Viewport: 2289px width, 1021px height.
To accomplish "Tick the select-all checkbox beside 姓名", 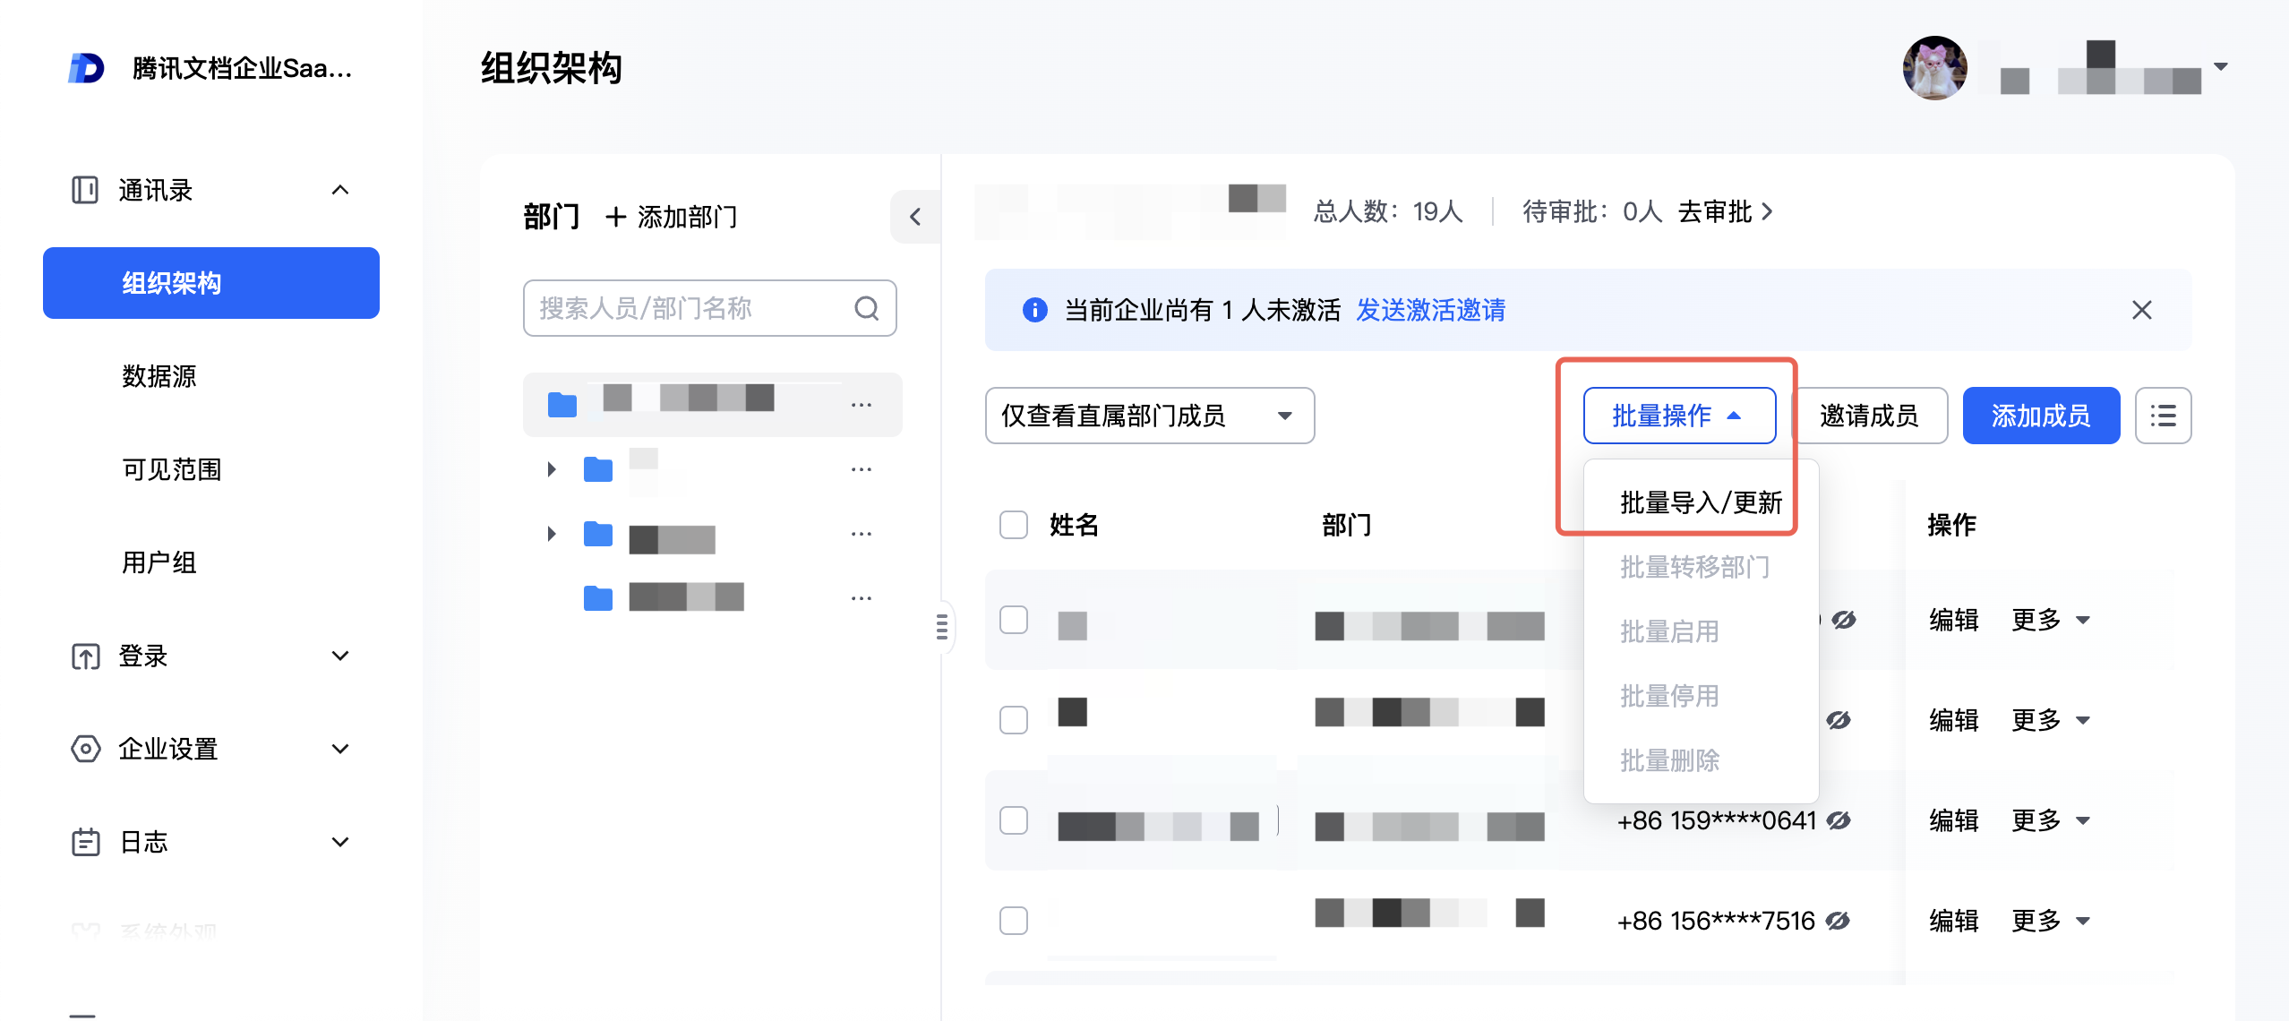I will pyautogui.click(x=1014, y=525).
